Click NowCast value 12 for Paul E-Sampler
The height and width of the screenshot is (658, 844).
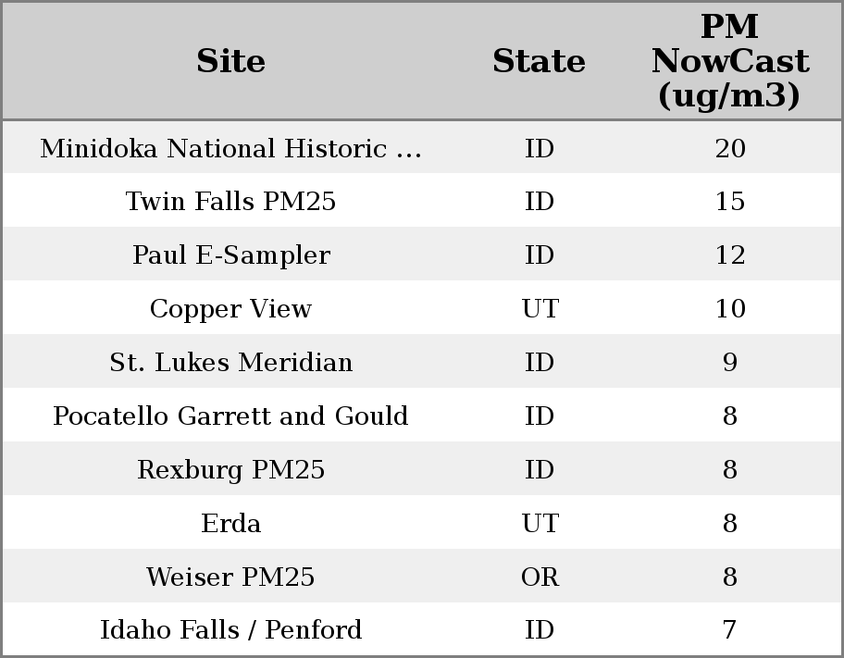pos(729,255)
